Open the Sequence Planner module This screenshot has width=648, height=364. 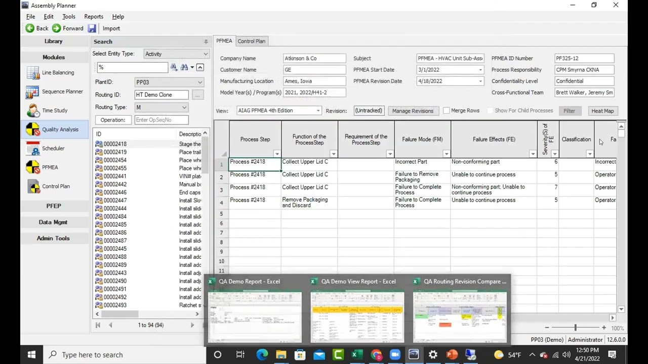(x=55, y=92)
